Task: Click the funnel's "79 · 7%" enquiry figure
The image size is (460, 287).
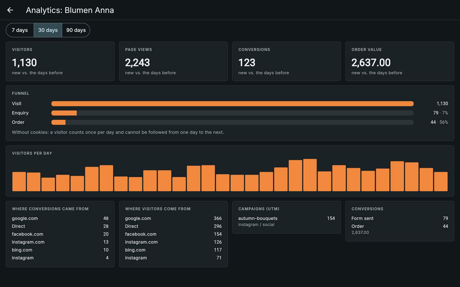Action: tap(440, 113)
